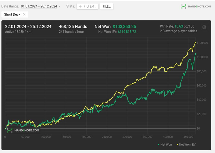The width and height of the screenshot is (215, 153).
Task: Click the Active 1898h 14m text
Action: tap(18, 32)
